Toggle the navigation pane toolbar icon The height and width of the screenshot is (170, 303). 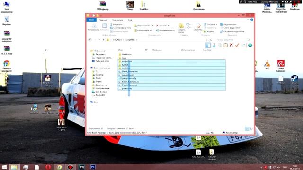click(208, 45)
